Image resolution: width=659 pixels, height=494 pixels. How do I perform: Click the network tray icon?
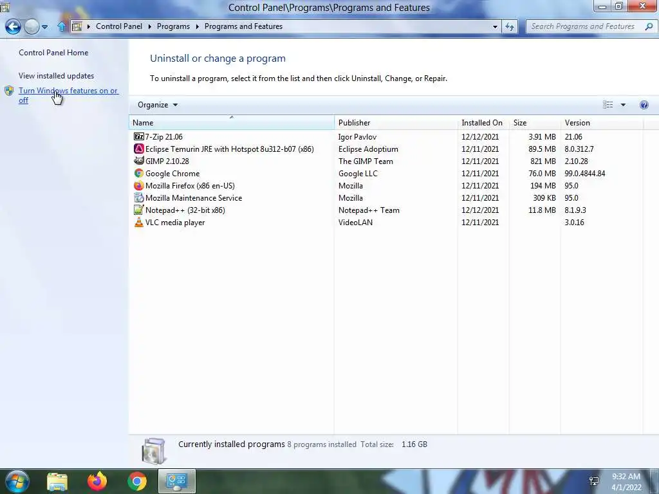[594, 481]
